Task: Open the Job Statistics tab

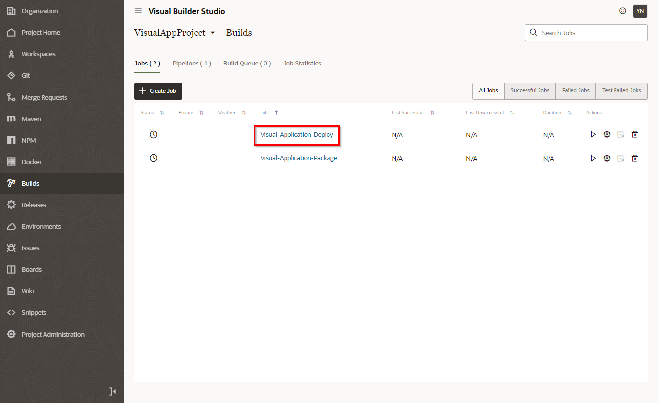Action: [302, 64]
